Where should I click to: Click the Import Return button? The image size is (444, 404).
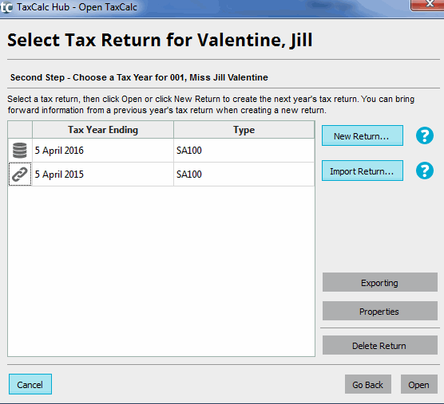[363, 171]
